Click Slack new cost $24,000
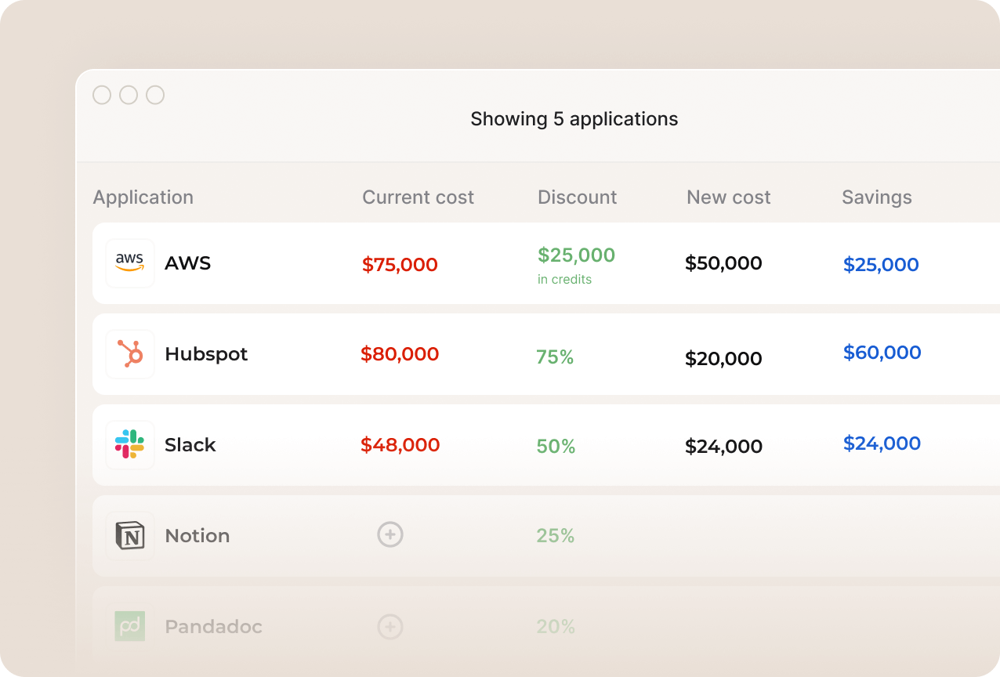1000x677 pixels. [723, 447]
